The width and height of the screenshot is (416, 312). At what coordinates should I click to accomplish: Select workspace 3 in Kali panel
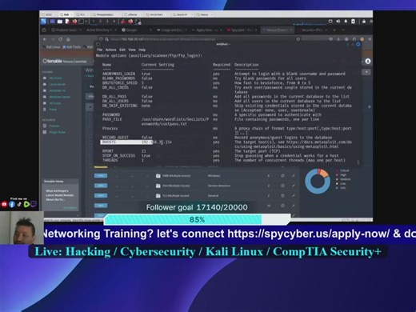(107, 21)
